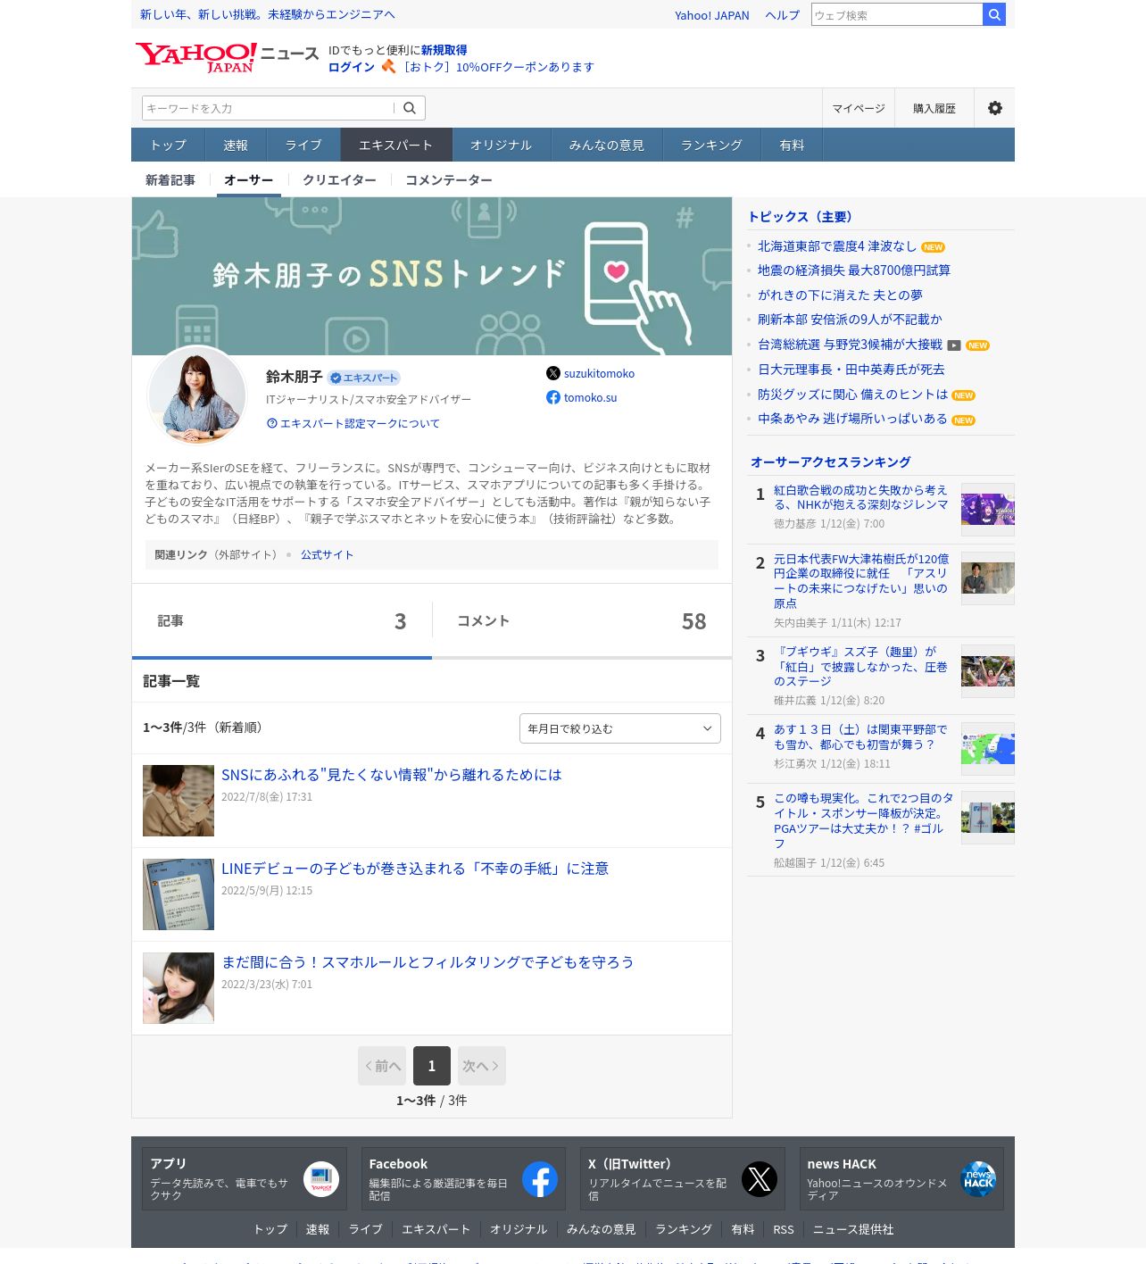Click the news HACK logo icon
This screenshot has width=1146, height=1264.
click(x=978, y=1179)
